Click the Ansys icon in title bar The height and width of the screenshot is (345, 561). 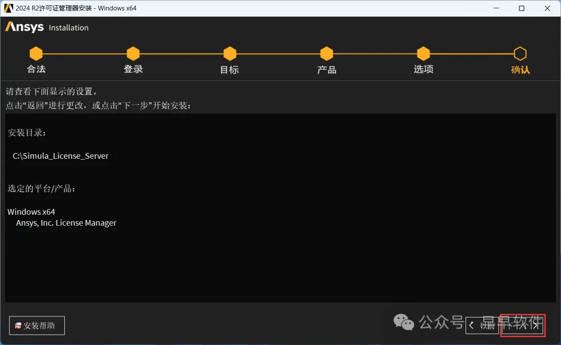8,8
